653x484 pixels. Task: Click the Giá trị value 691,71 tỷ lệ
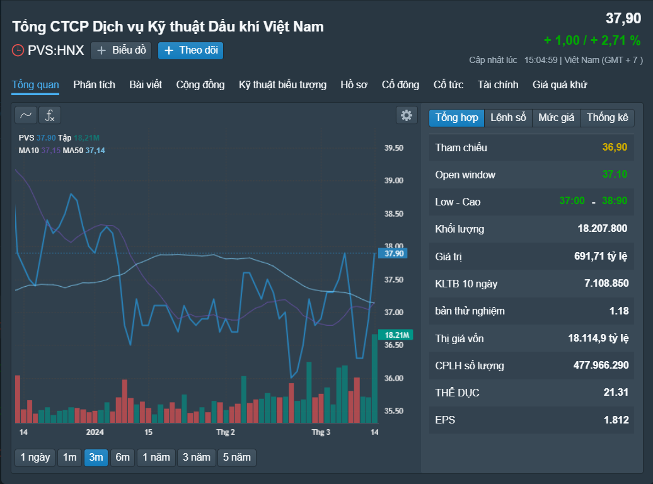coord(601,256)
